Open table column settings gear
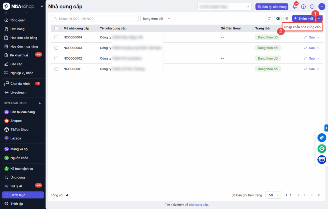 point(287,18)
